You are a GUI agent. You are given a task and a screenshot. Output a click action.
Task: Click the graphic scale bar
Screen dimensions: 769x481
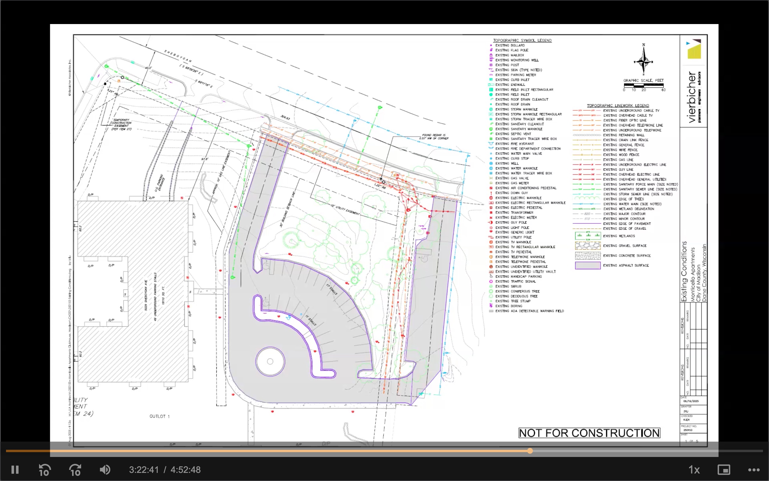point(643,85)
